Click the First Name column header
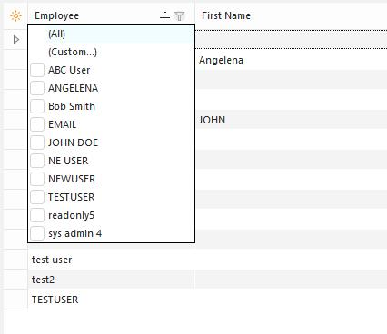This screenshot has height=334, width=387. point(291,15)
